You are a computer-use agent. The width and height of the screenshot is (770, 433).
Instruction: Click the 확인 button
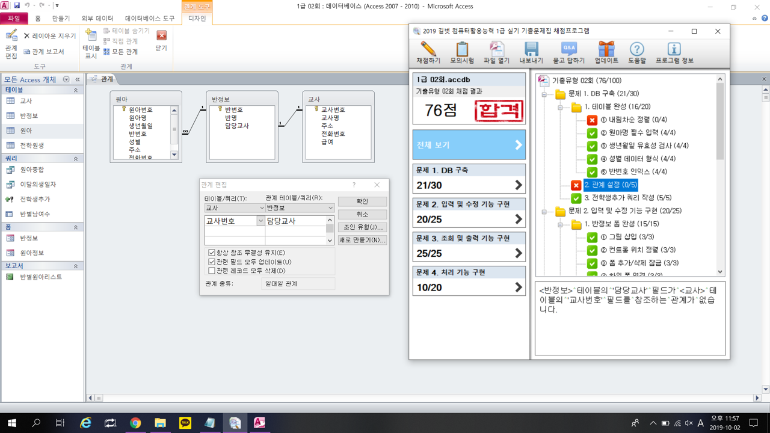362,201
